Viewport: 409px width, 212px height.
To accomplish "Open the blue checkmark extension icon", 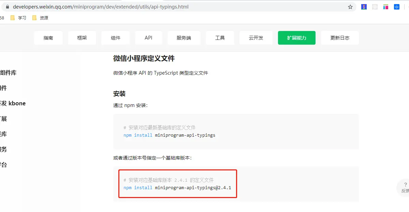I will click(x=397, y=7).
